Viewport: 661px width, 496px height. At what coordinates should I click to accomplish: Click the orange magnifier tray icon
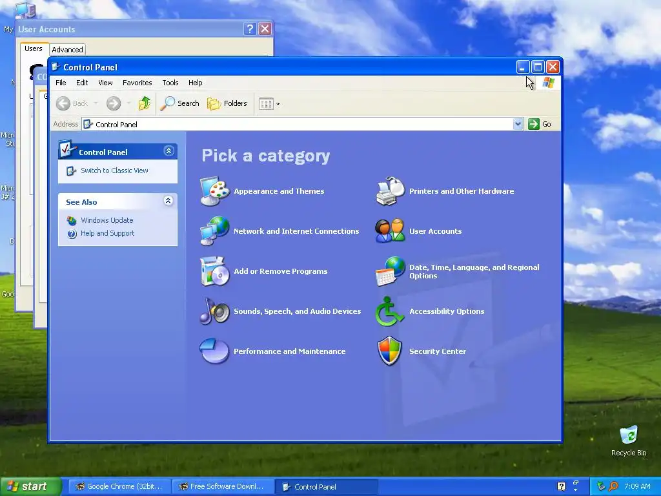(x=613, y=486)
